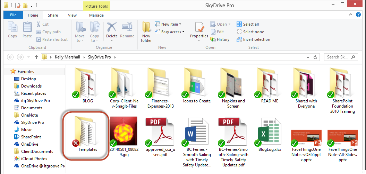Open Customize Quick Access Toolbar dropdown

(x=32, y=5)
